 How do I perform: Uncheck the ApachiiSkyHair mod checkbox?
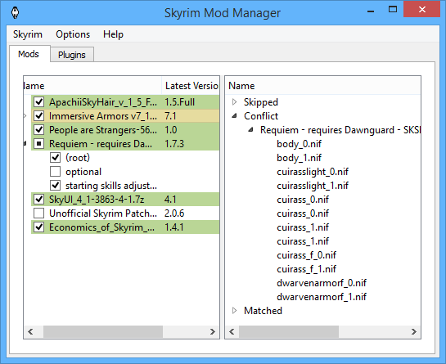pos(39,101)
